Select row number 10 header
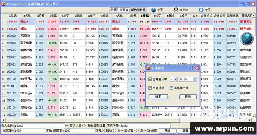Viewport: 257px width, 135px height. [x=4, y=86]
